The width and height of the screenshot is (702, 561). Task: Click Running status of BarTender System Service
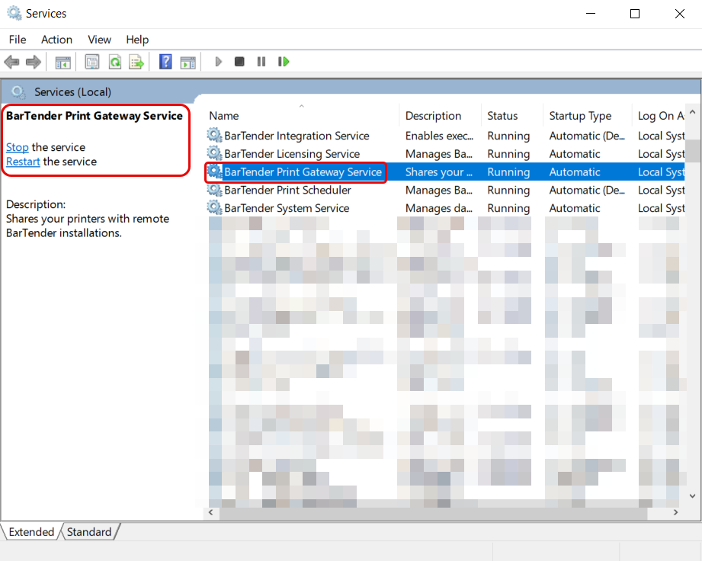(508, 208)
